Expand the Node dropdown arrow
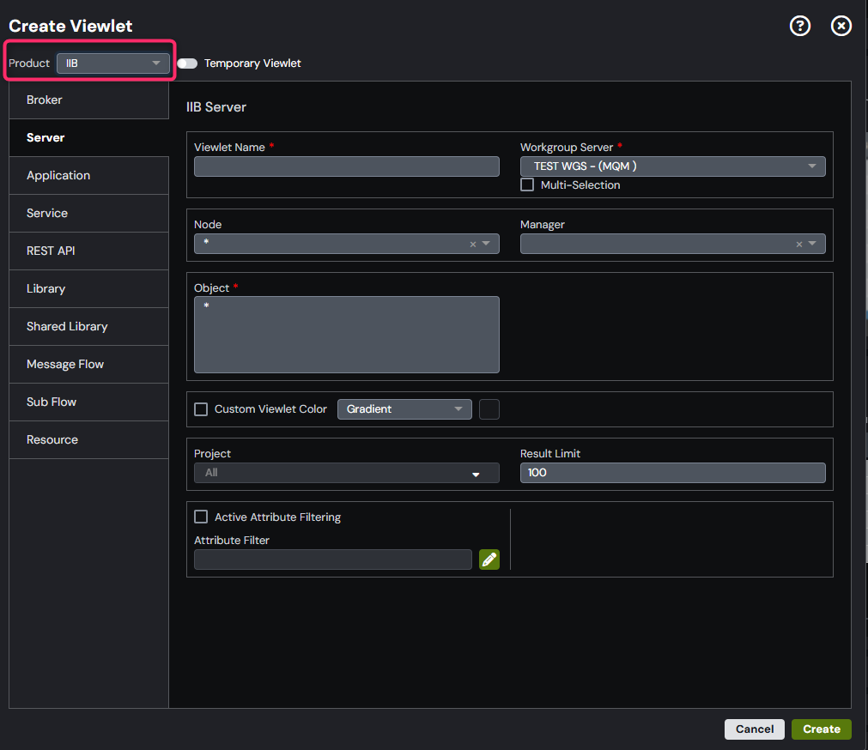 point(486,244)
